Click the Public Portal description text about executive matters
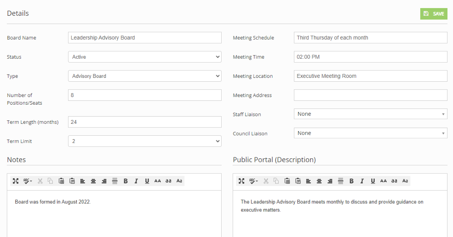 coord(332,206)
